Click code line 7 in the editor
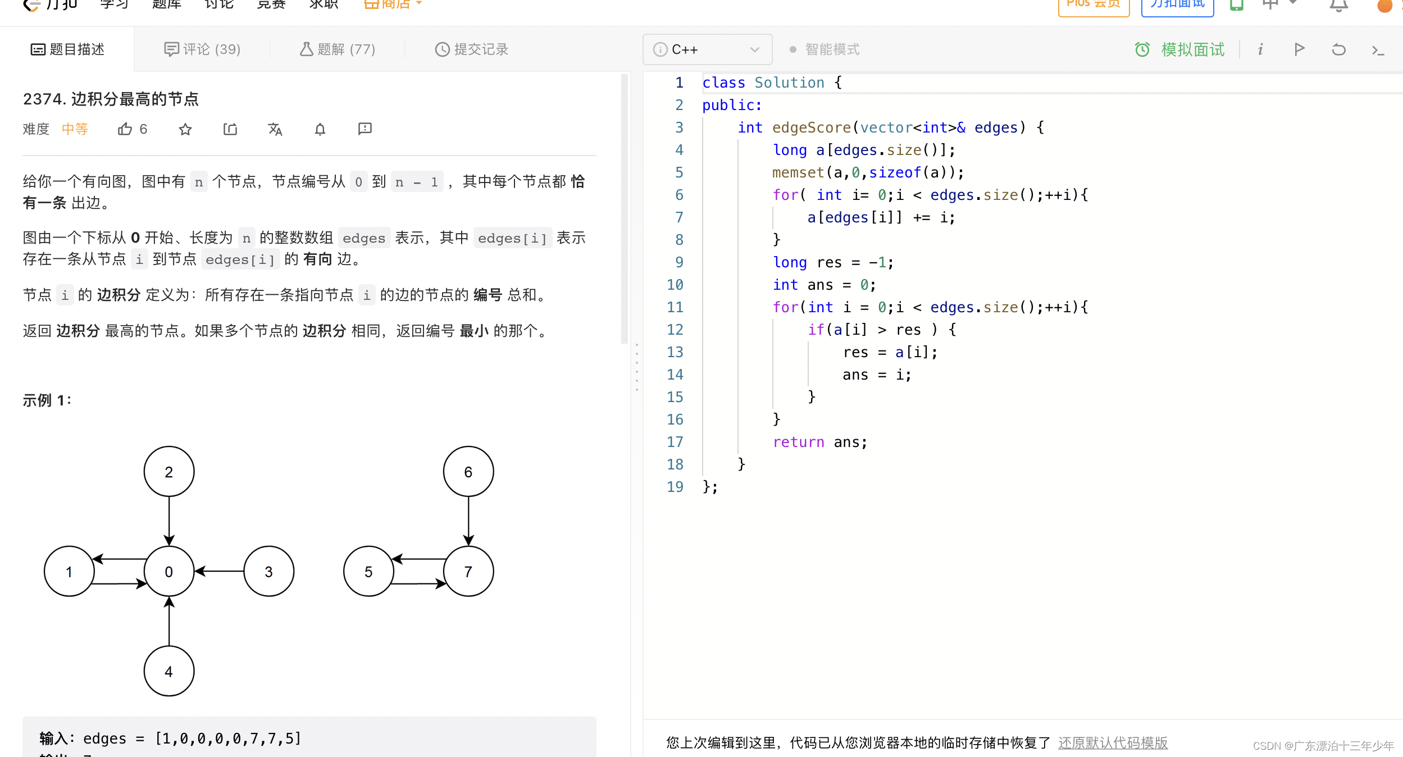The height and width of the screenshot is (757, 1403). pos(881,217)
